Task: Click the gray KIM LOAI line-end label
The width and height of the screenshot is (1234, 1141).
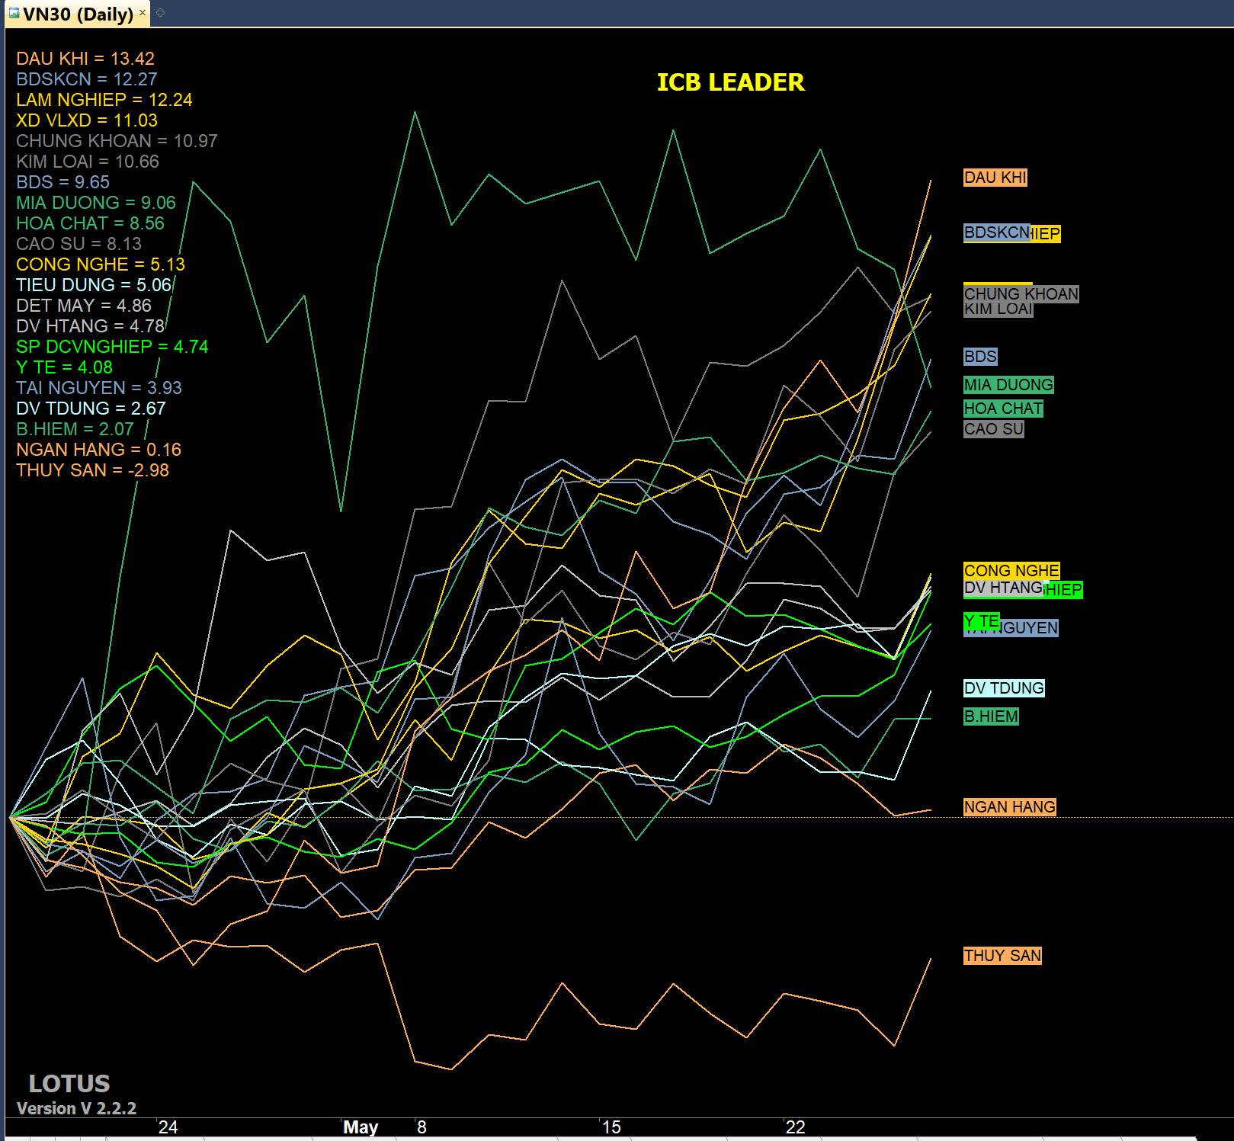Action: (x=998, y=309)
